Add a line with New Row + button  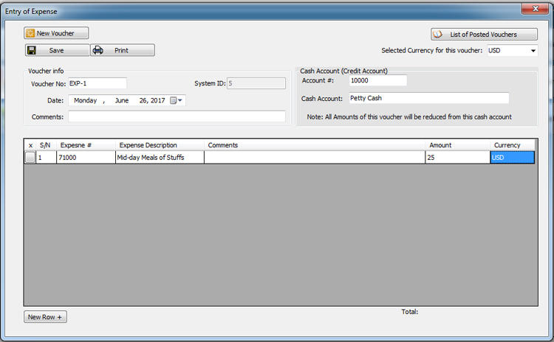[x=45, y=317]
